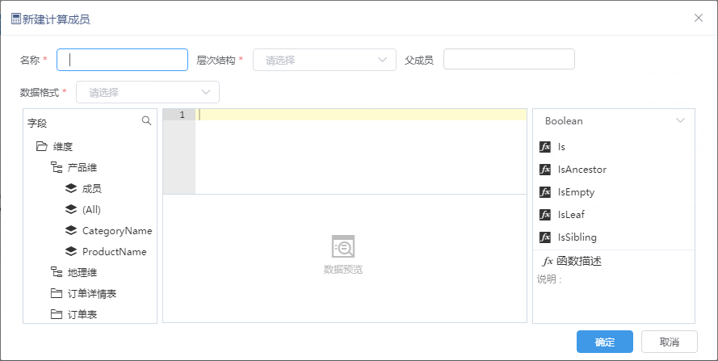
Task: Select the 产品维 tree node
Action: coord(82,168)
